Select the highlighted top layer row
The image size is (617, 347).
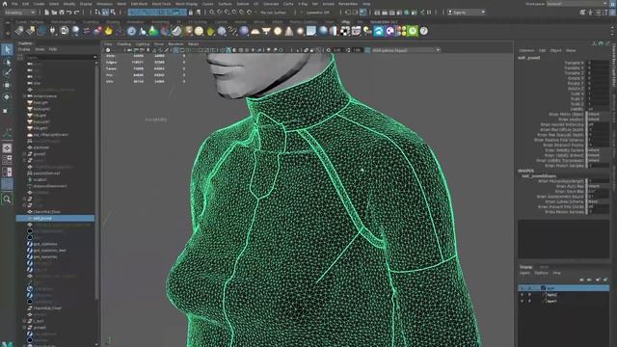563,288
